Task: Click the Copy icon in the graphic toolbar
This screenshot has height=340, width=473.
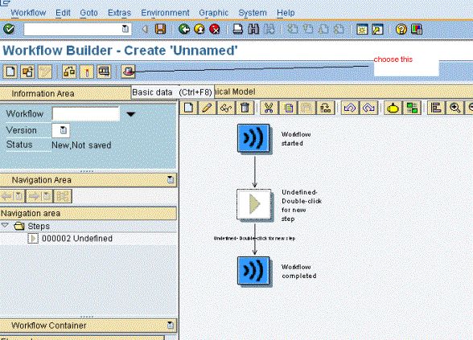Action: [x=288, y=108]
